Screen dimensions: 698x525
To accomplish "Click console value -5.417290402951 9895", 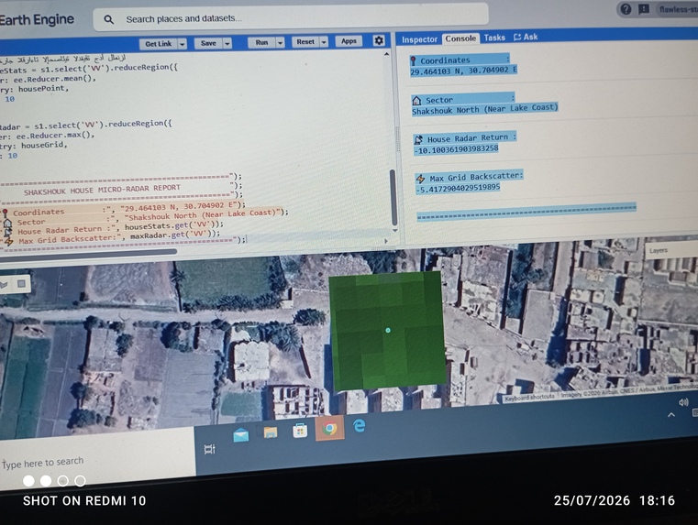I will click(x=458, y=189).
